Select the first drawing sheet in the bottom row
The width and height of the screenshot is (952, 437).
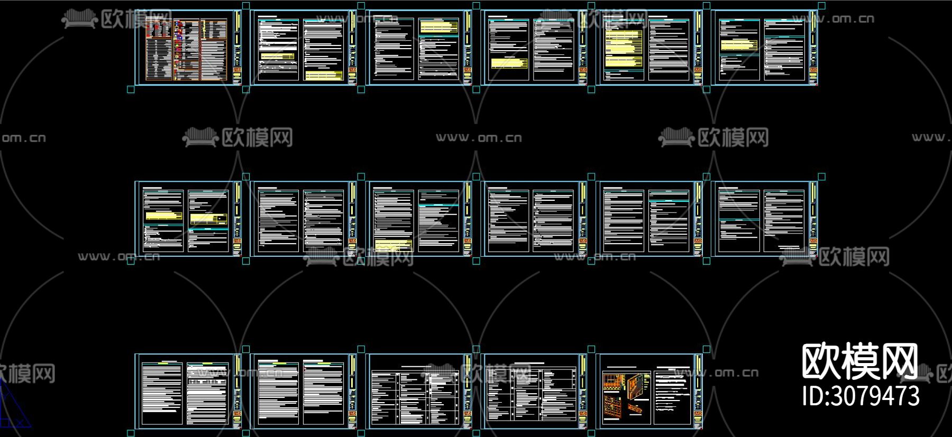[188, 391]
